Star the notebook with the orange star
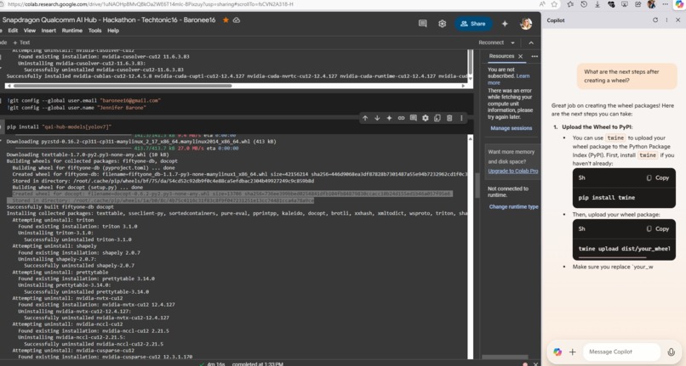 coord(226,20)
